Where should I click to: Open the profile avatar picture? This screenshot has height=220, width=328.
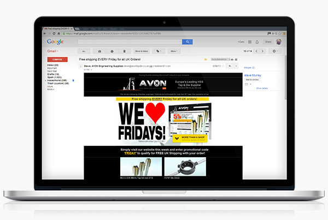tap(278, 42)
